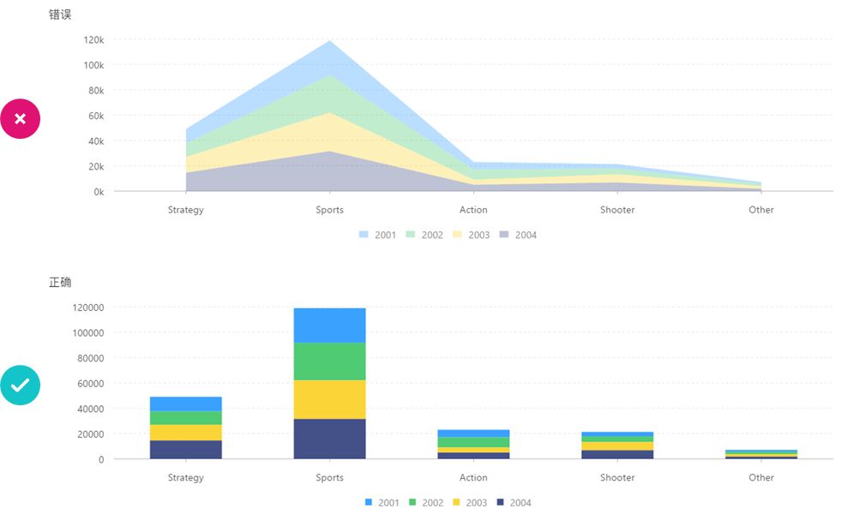Select the Strategy stacked bar's blue top segment

(x=186, y=403)
